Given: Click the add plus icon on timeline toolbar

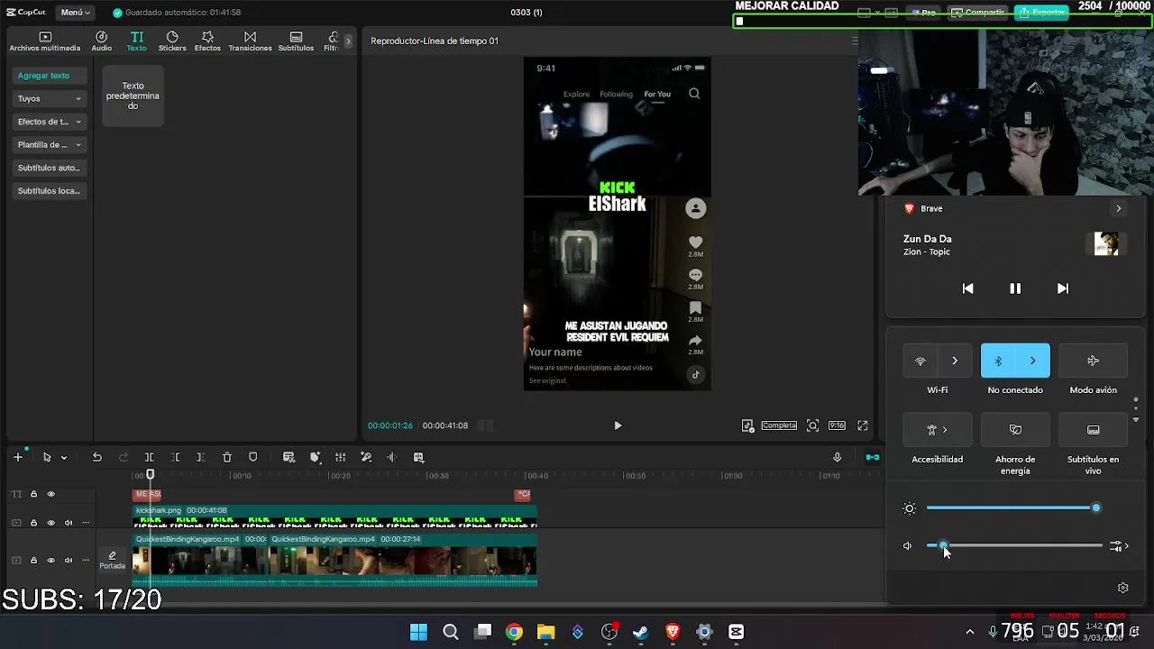Looking at the screenshot, I should [x=18, y=457].
